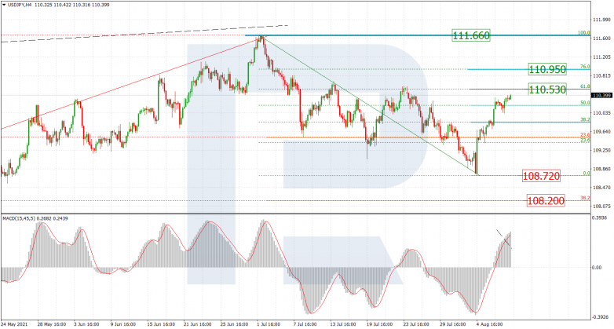Click the 15 Jun 16:00 date label
The width and height of the screenshot is (614, 329).
click(160, 325)
